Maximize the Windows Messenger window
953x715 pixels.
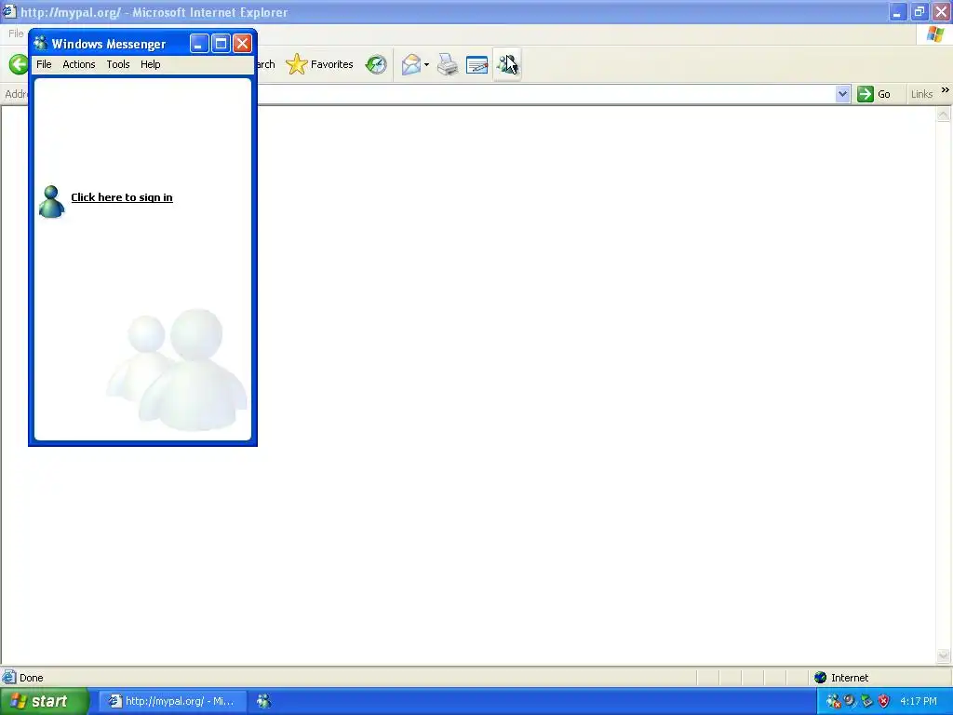(221, 43)
